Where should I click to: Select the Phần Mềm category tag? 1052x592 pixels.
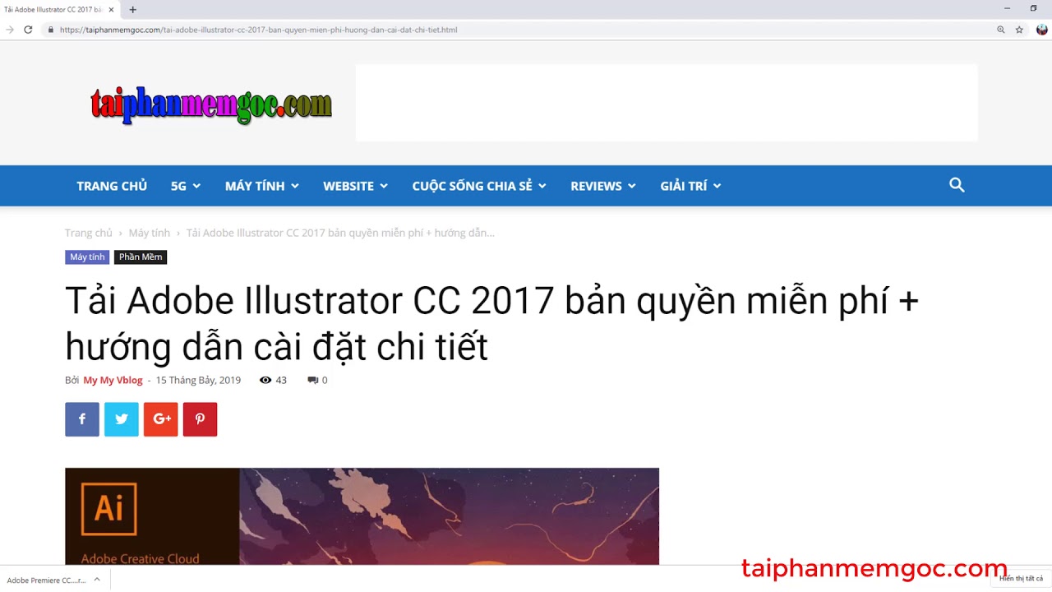[141, 257]
